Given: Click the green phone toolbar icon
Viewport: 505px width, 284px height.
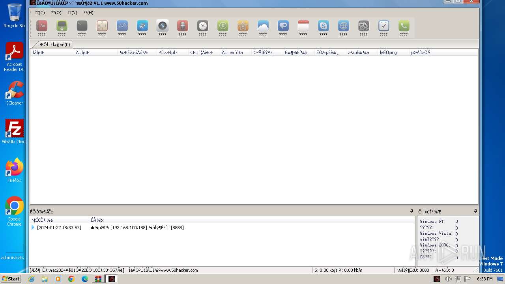Looking at the screenshot, I should point(404,26).
